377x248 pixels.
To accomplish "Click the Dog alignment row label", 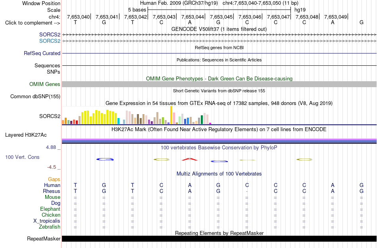I will [56, 203].
